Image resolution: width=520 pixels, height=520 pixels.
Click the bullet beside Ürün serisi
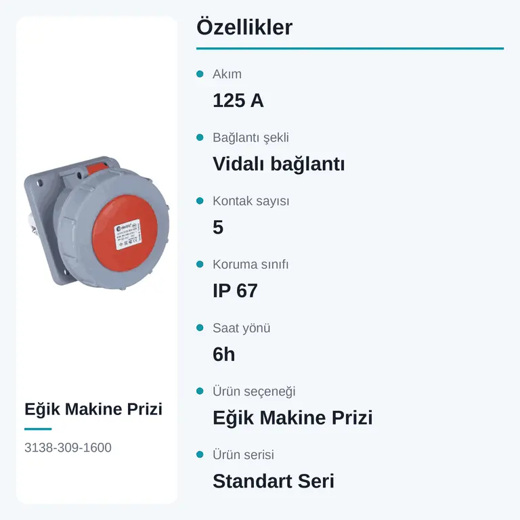200,454
